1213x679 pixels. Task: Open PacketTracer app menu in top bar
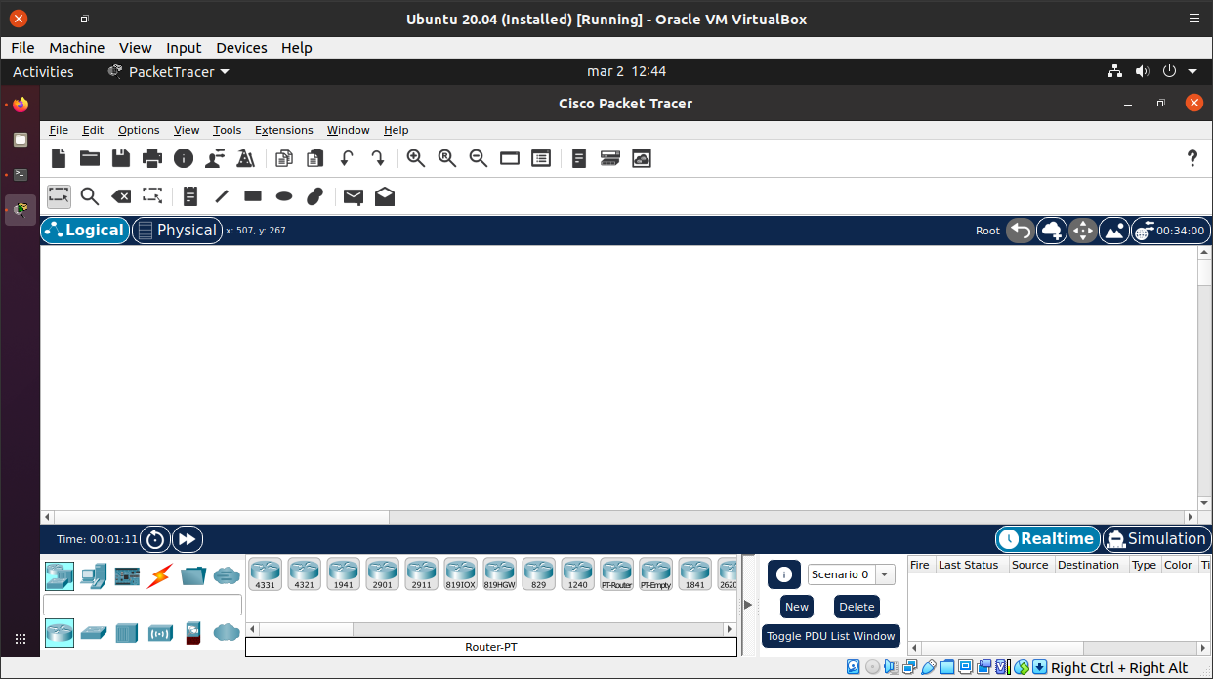pyautogui.click(x=169, y=72)
